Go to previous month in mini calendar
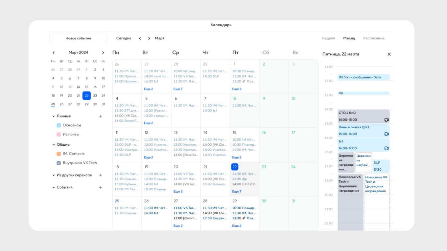Screen dimensions: 447x251 [x=54, y=52]
